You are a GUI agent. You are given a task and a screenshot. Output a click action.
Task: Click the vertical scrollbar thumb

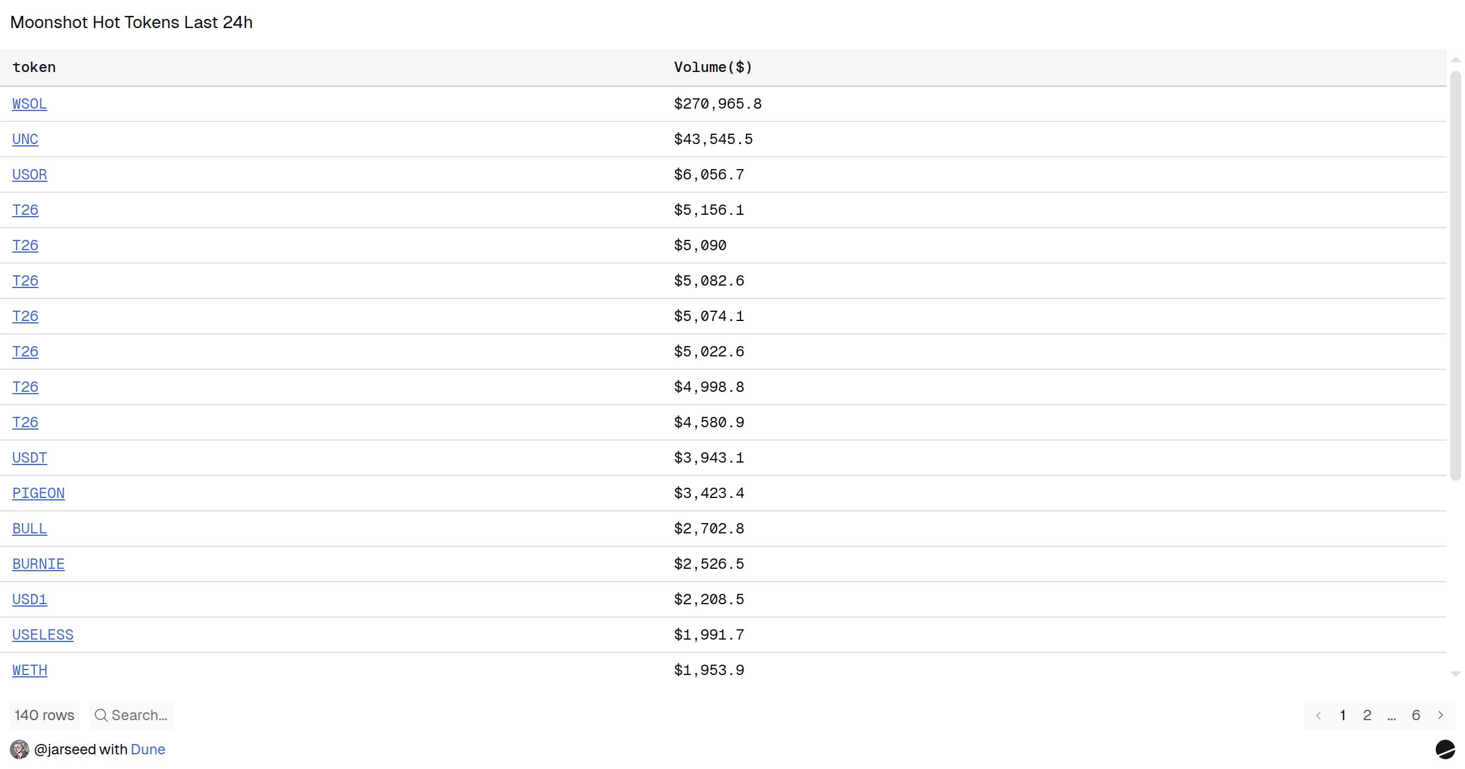coord(1456,275)
